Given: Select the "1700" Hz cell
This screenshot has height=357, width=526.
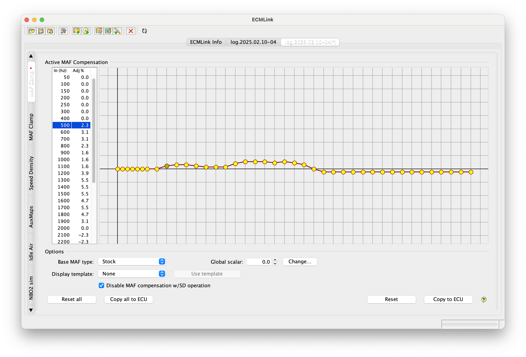Looking at the screenshot, I should click(x=62, y=208).
